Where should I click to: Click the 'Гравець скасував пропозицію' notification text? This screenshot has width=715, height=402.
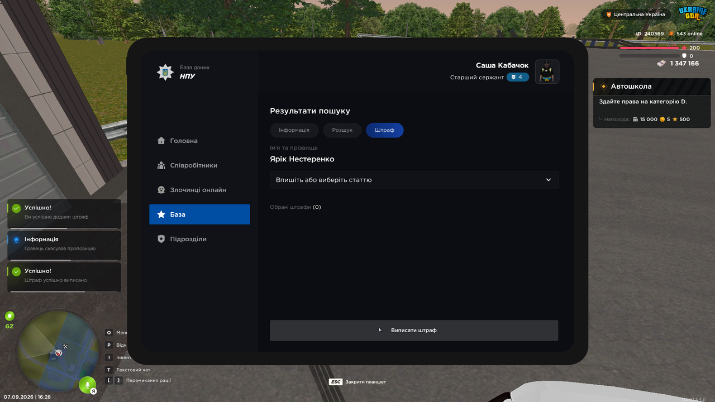[x=60, y=248]
